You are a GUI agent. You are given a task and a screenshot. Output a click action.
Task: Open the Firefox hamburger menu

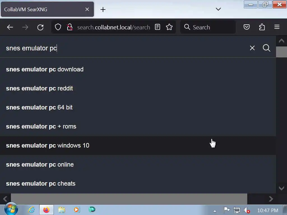[x=277, y=27]
